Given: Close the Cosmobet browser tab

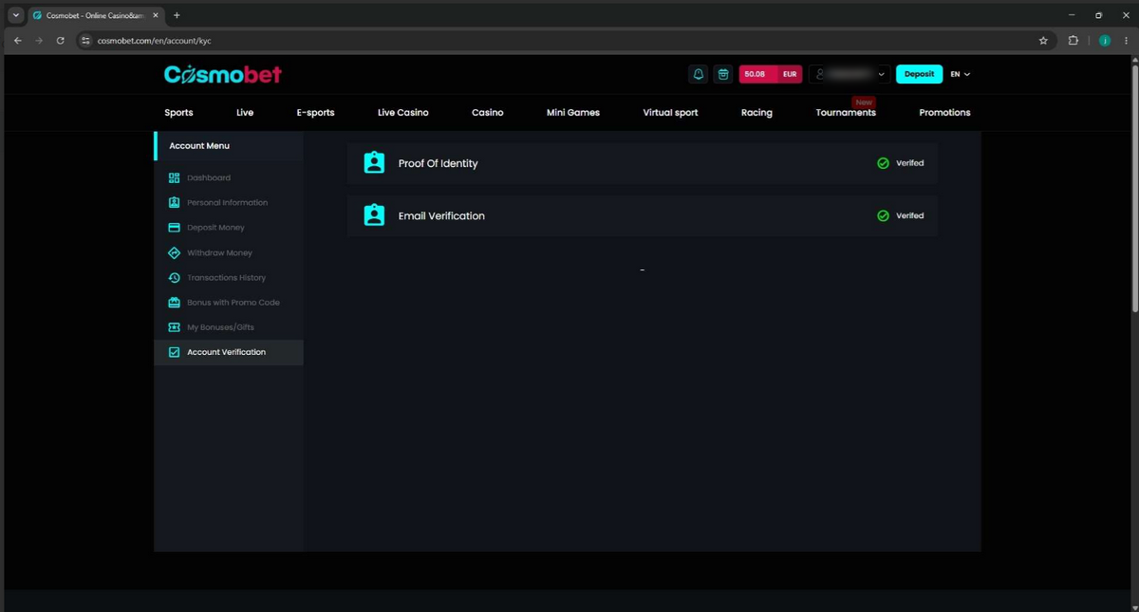Looking at the screenshot, I should [156, 15].
